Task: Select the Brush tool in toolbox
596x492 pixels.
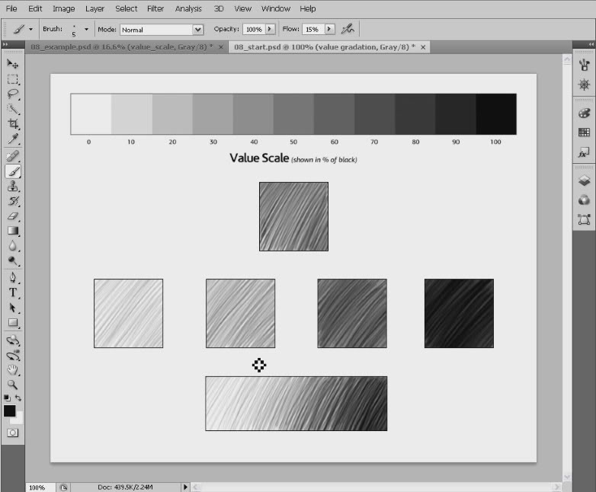Action: 12,171
